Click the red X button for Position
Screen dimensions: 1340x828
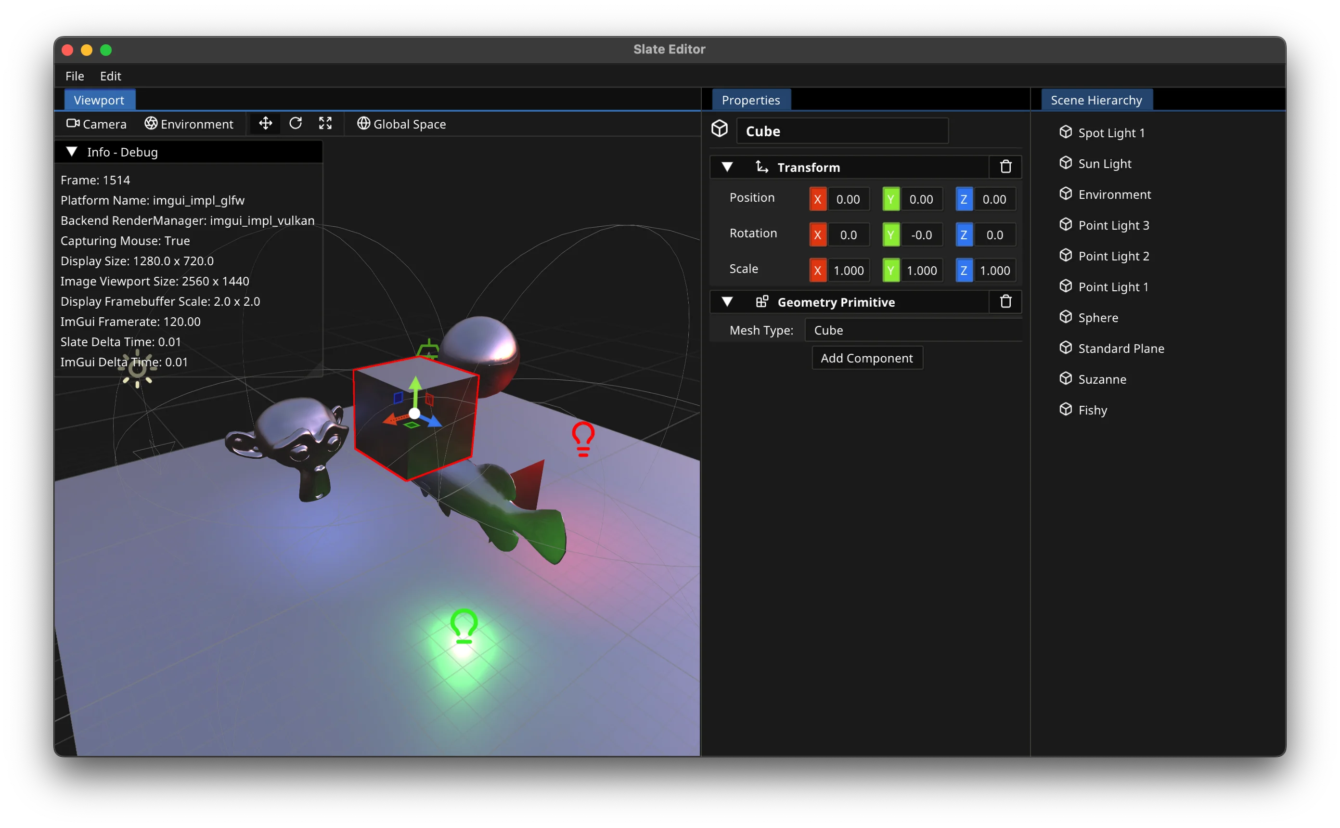pos(818,199)
